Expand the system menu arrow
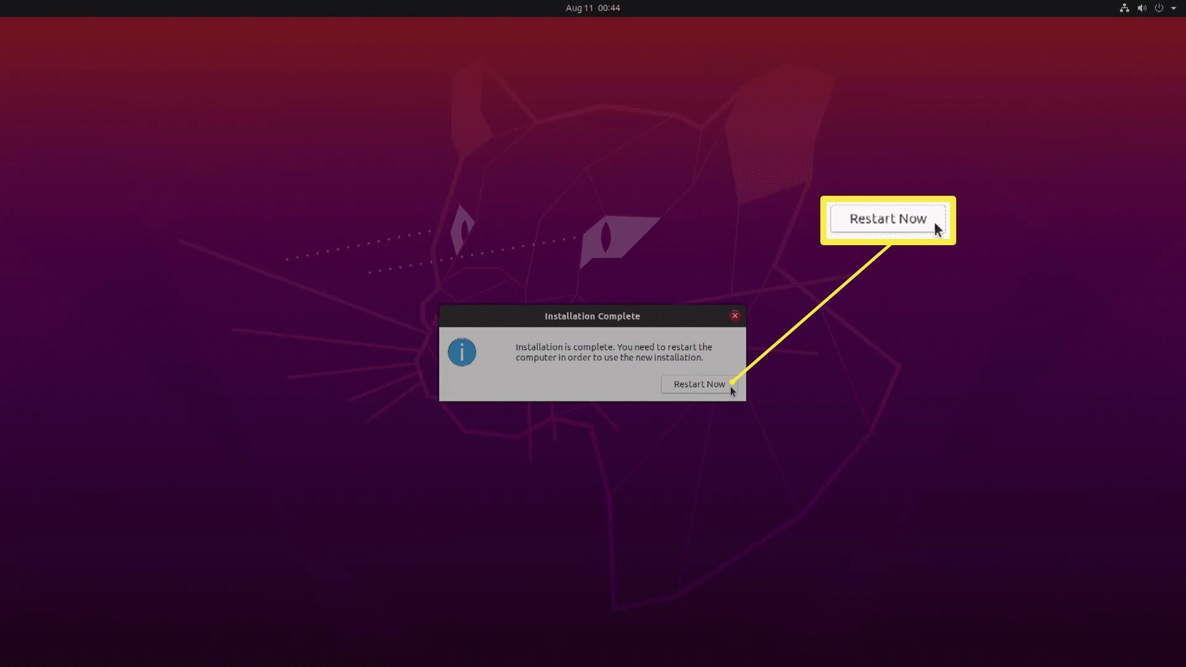 (x=1174, y=8)
